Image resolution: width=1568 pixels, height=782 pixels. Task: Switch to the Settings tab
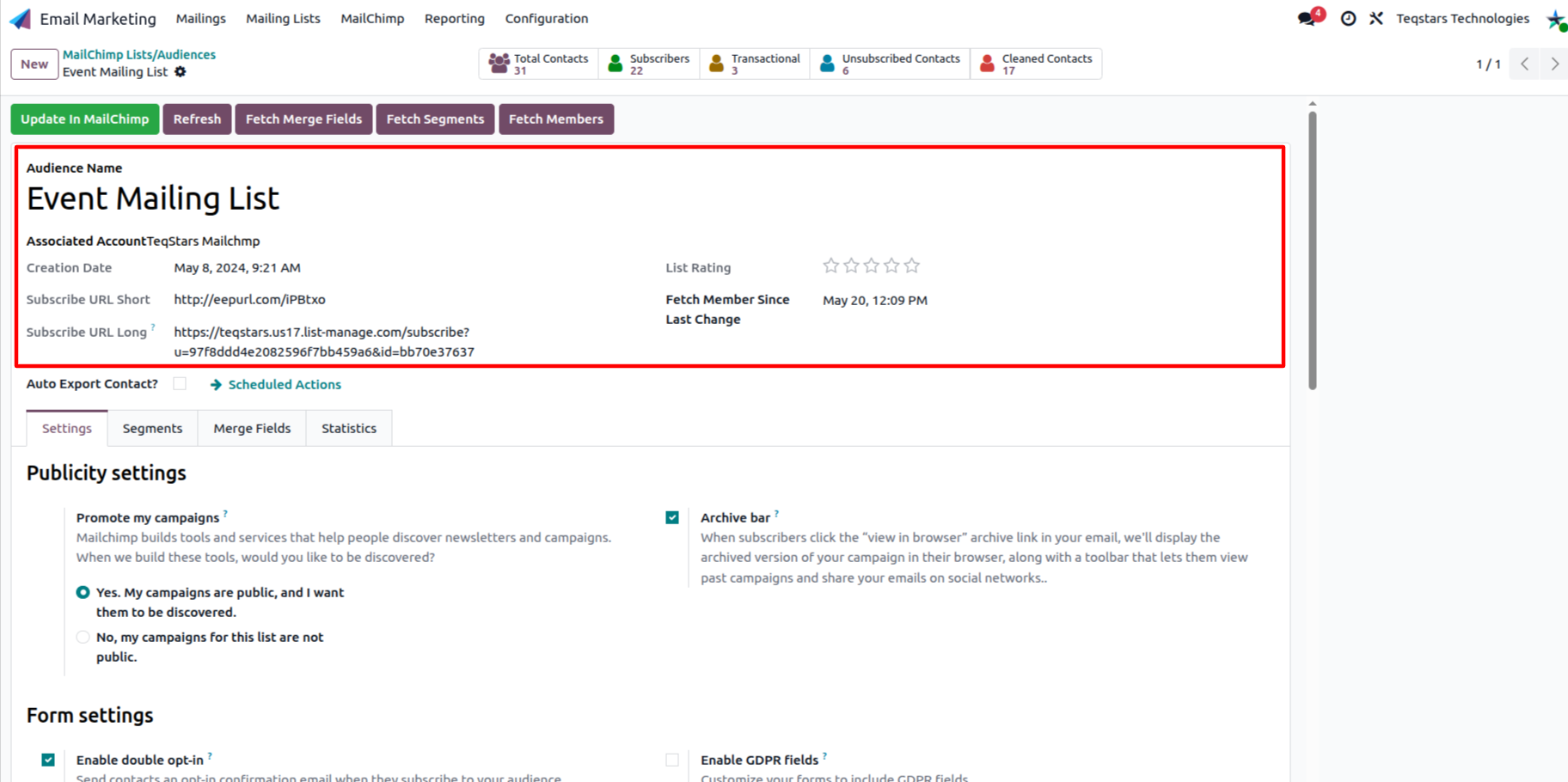click(x=66, y=429)
